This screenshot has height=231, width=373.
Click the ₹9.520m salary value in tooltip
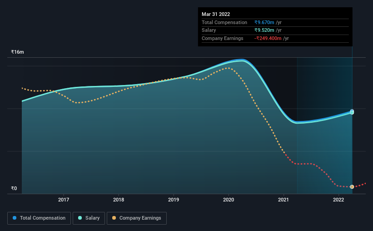(x=264, y=30)
